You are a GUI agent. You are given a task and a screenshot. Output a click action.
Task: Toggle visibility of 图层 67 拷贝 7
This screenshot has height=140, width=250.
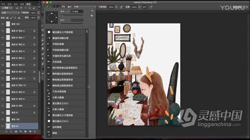pos(2,38)
